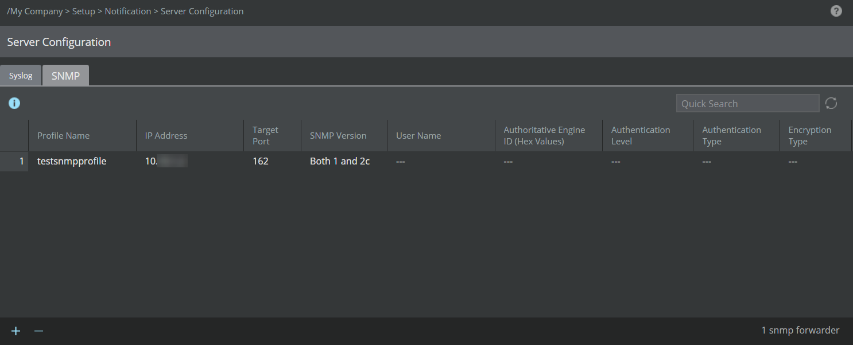Image resolution: width=853 pixels, height=345 pixels.
Task: Open Notification in the breadcrumb path
Action: [128, 11]
